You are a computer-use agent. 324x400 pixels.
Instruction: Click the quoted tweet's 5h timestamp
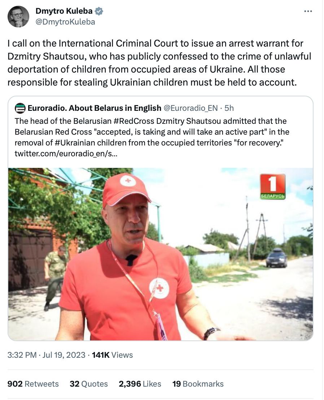[x=229, y=108]
